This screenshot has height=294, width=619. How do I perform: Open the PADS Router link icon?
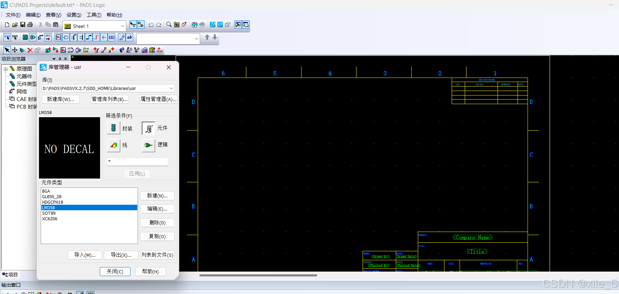pos(220,25)
